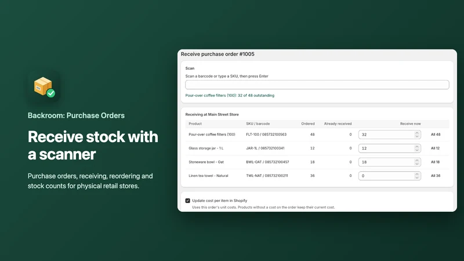
Task: Click the Backroom: Purchase Orders heading
Action: click(76, 115)
